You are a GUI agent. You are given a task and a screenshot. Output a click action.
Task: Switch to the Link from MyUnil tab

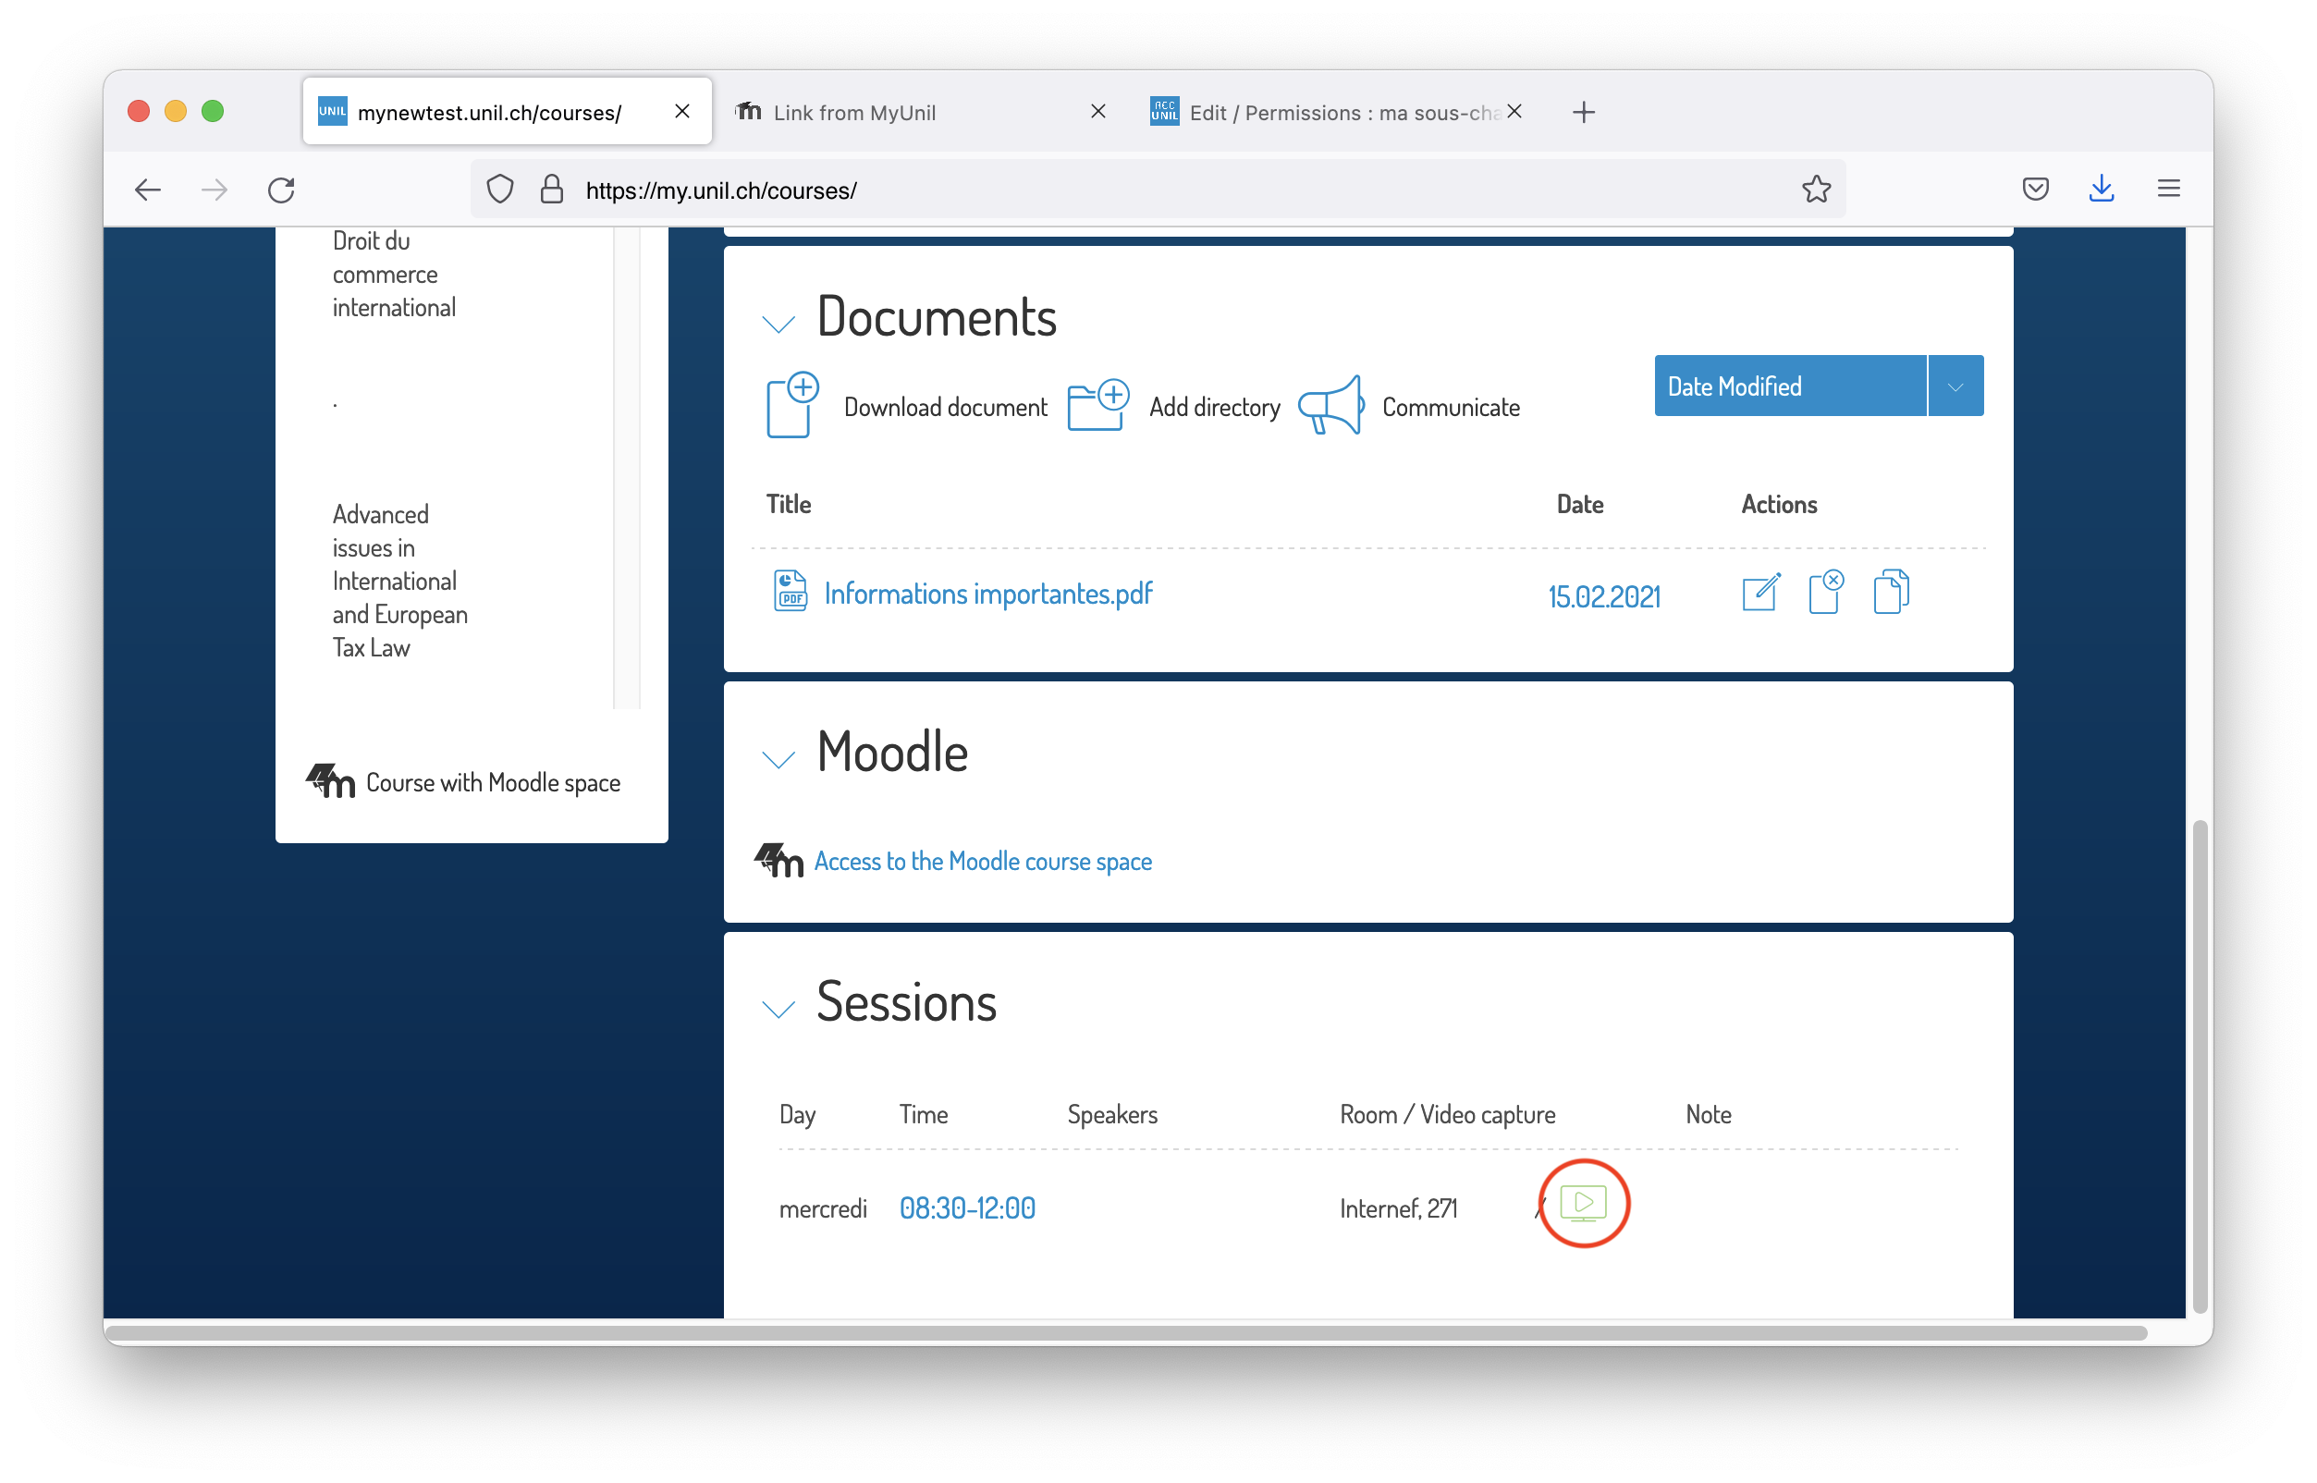(854, 113)
